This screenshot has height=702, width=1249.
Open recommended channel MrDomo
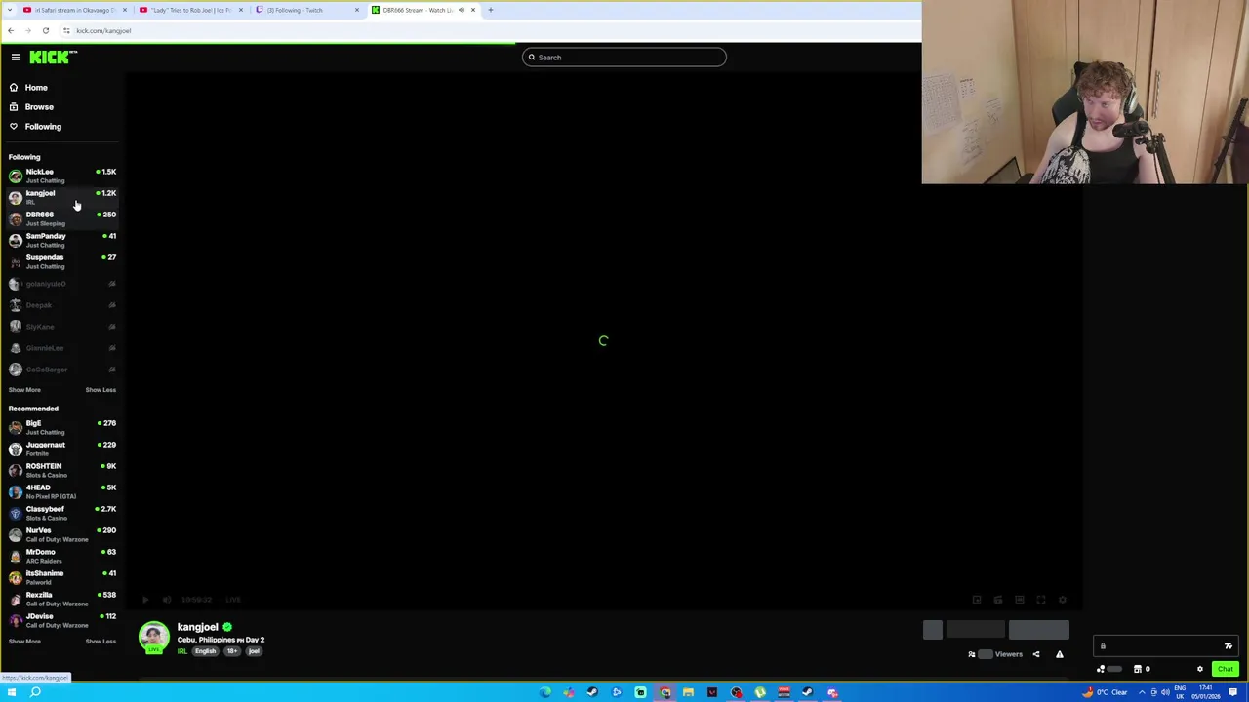point(62,556)
